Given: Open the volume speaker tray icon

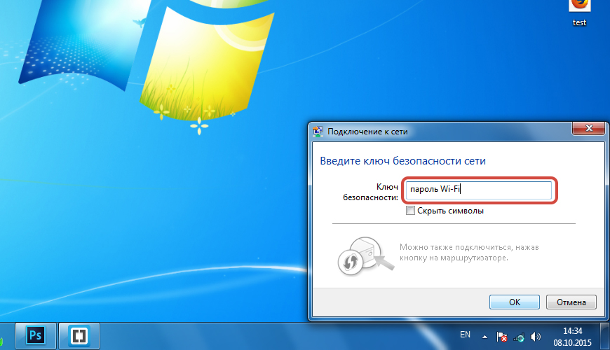Looking at the screenshot, I should point(536,337).
